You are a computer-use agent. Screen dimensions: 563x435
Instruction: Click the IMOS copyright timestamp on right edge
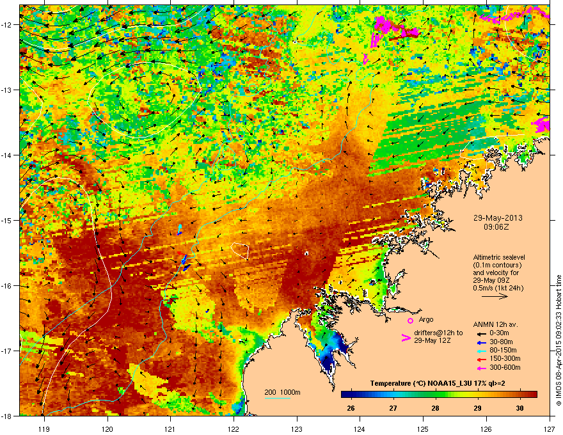pyautogui.click(x=559, y=340)
